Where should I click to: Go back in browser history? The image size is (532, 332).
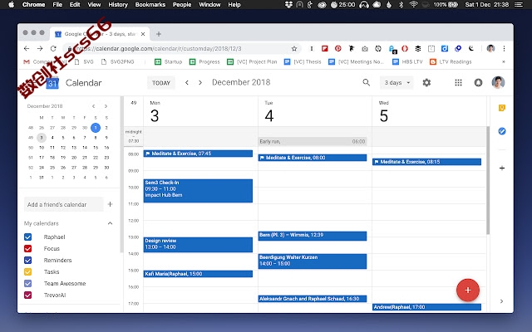point(27,48)
